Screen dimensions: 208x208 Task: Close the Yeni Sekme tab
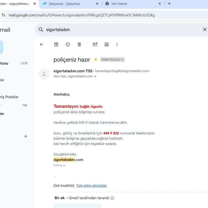[x=160, y=4]
